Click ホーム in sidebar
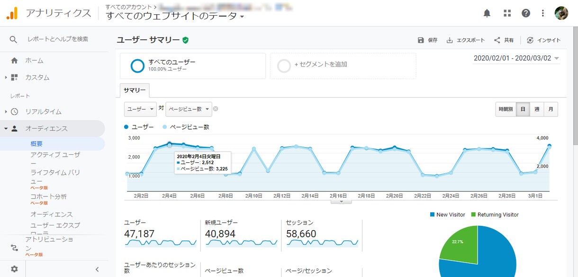Screen dimensions: 578x277 (x=34, y=61)
